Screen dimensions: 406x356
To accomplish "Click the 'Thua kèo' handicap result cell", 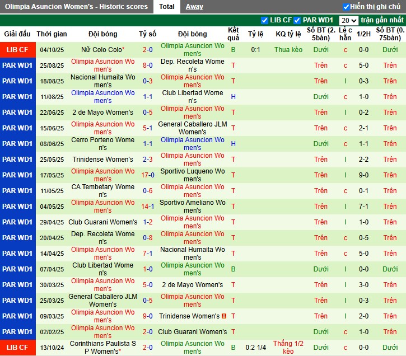I will [x=288, y=50].
